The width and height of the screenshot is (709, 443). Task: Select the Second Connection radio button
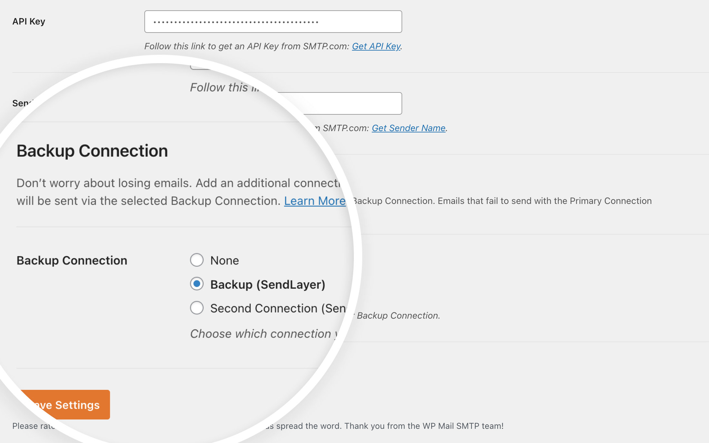point(197,308)
